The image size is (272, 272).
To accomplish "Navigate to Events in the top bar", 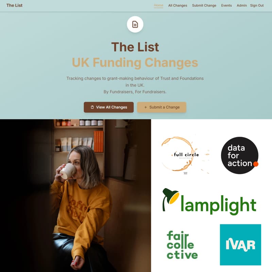I will pyautogui.click(x=226, y=5).
